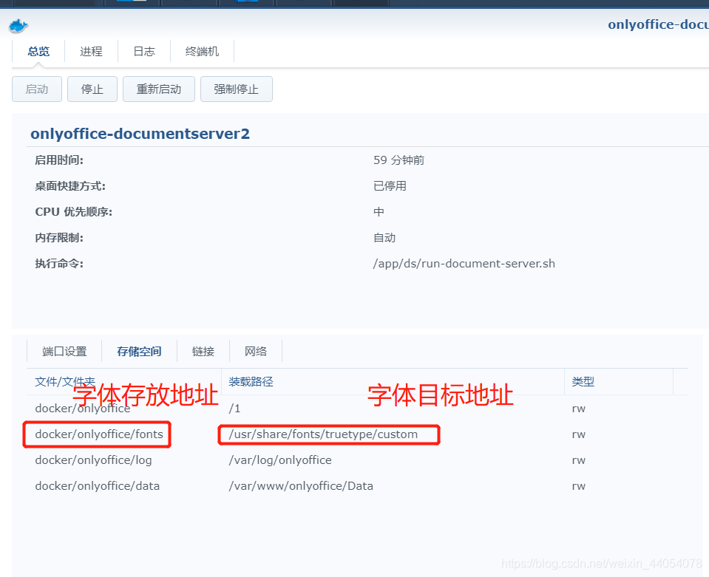Switch to the 进程 (Process) tab
Image resolution: width=709 pixels, height=577 pixels.
tap(91, 51)
